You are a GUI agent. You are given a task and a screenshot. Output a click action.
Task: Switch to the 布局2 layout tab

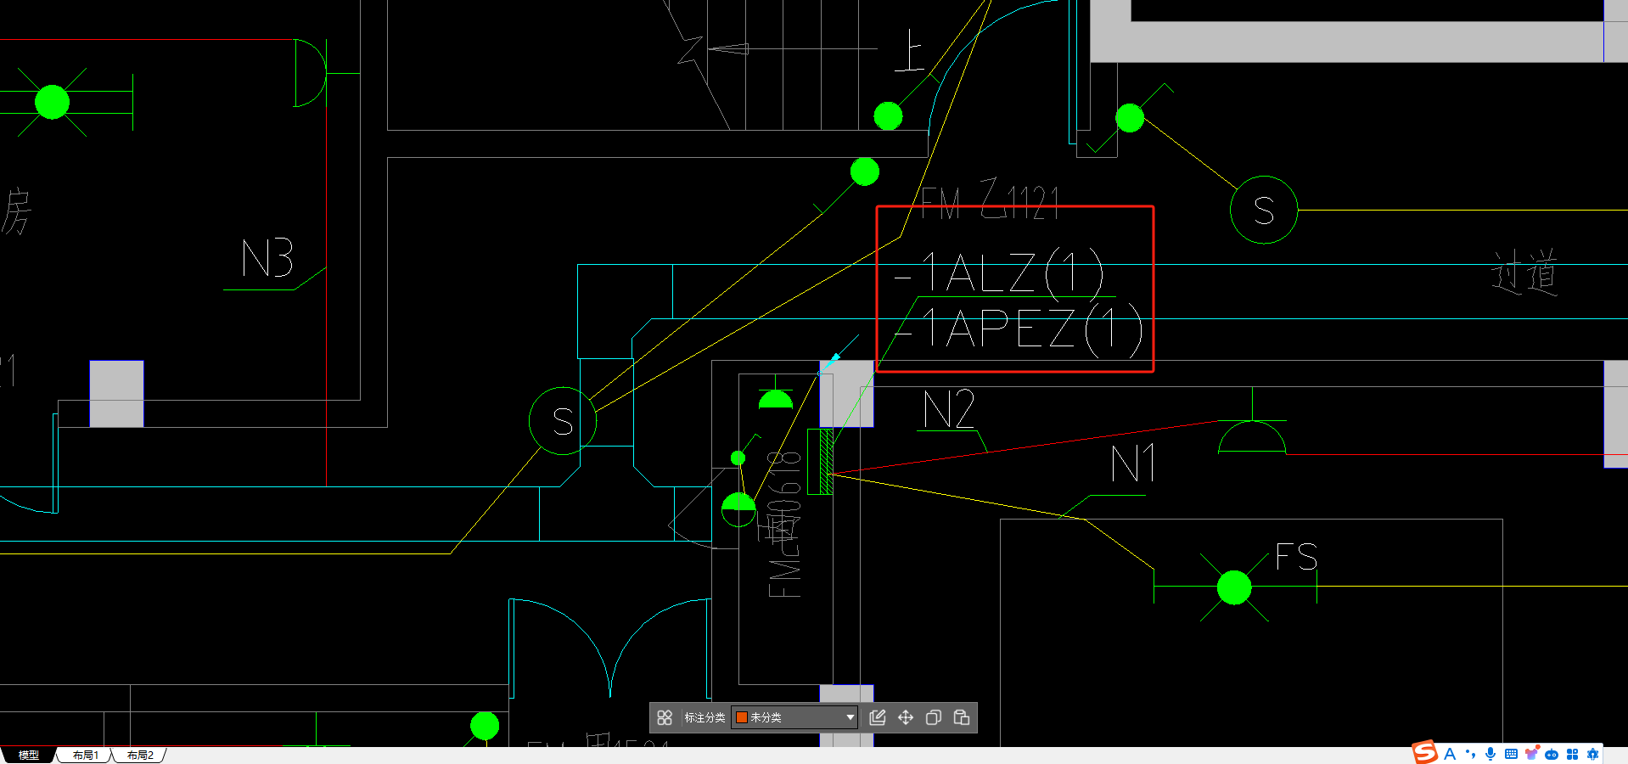(140, 755)
